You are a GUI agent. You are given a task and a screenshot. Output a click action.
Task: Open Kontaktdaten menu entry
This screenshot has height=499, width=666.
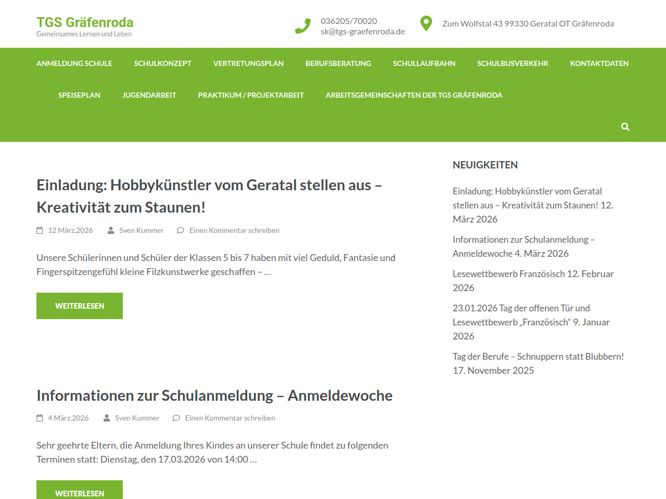(x=599, y=63)
